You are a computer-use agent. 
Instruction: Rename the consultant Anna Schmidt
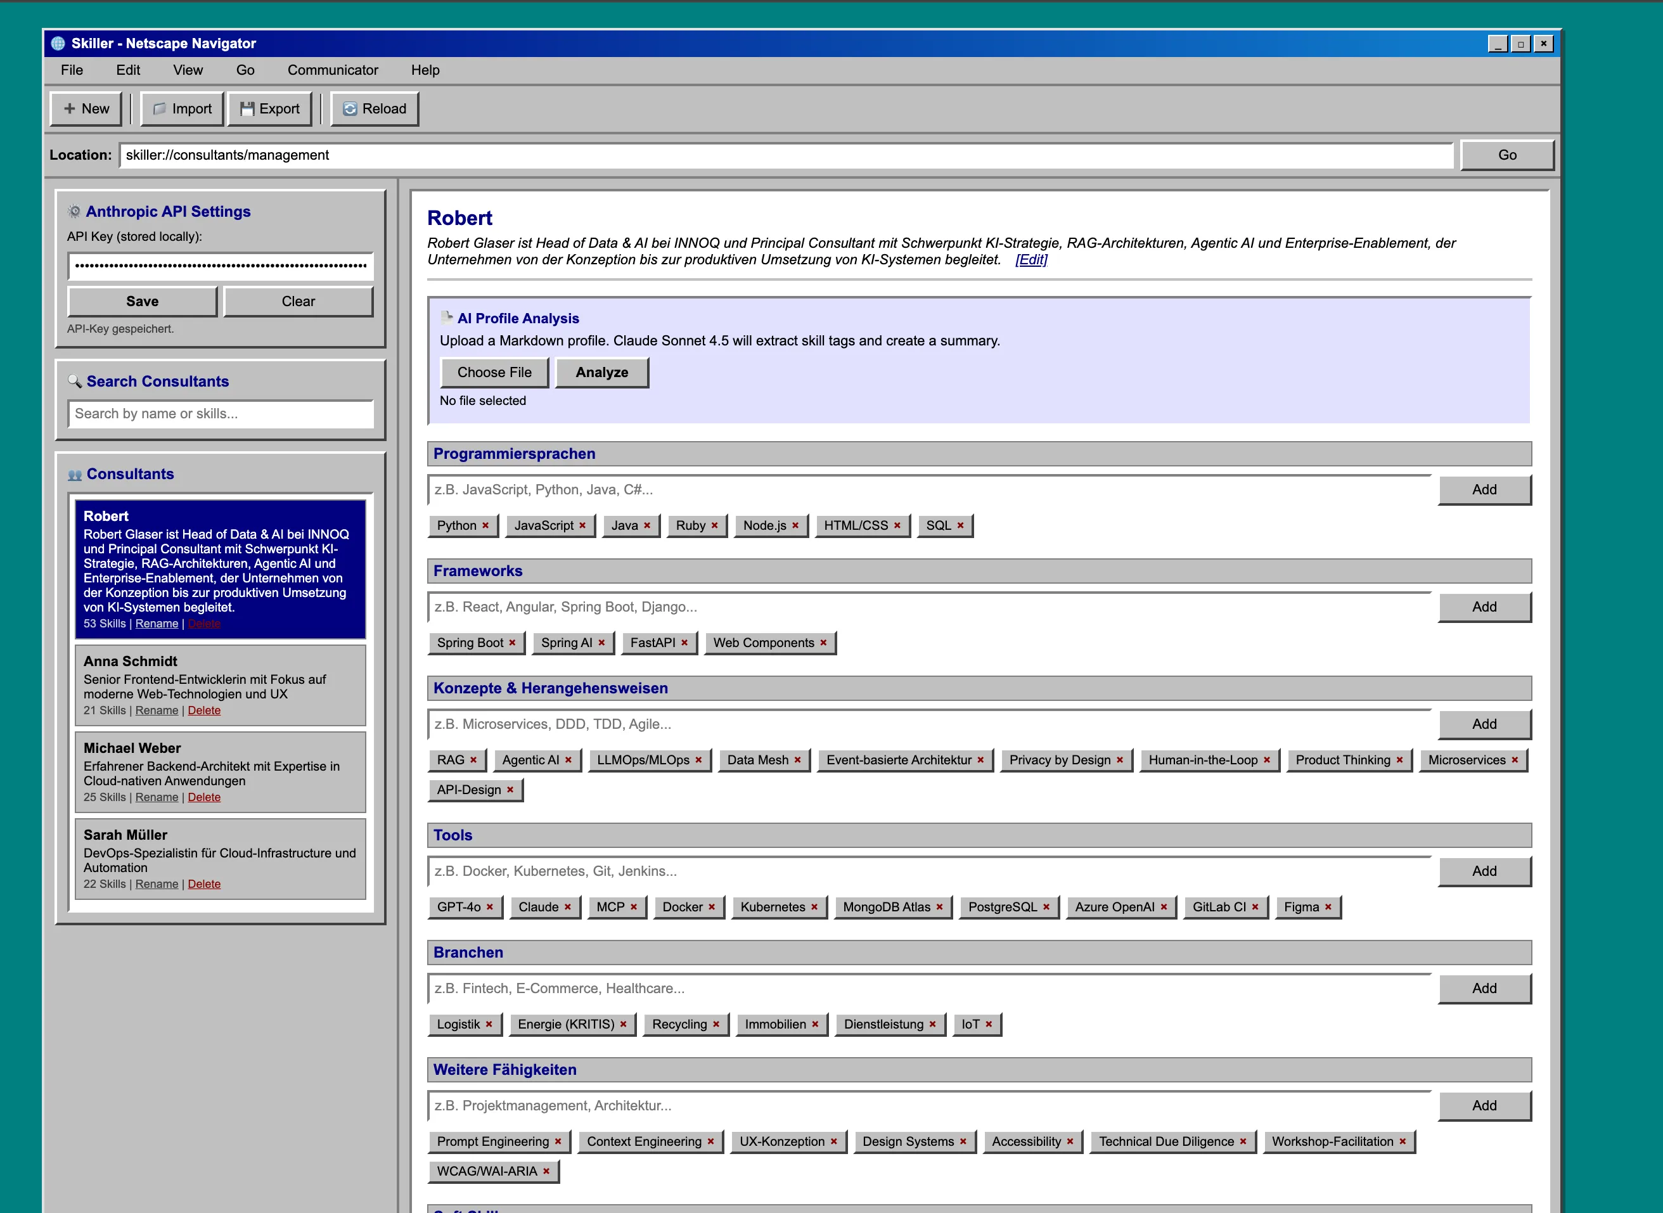tap(157, 710)
